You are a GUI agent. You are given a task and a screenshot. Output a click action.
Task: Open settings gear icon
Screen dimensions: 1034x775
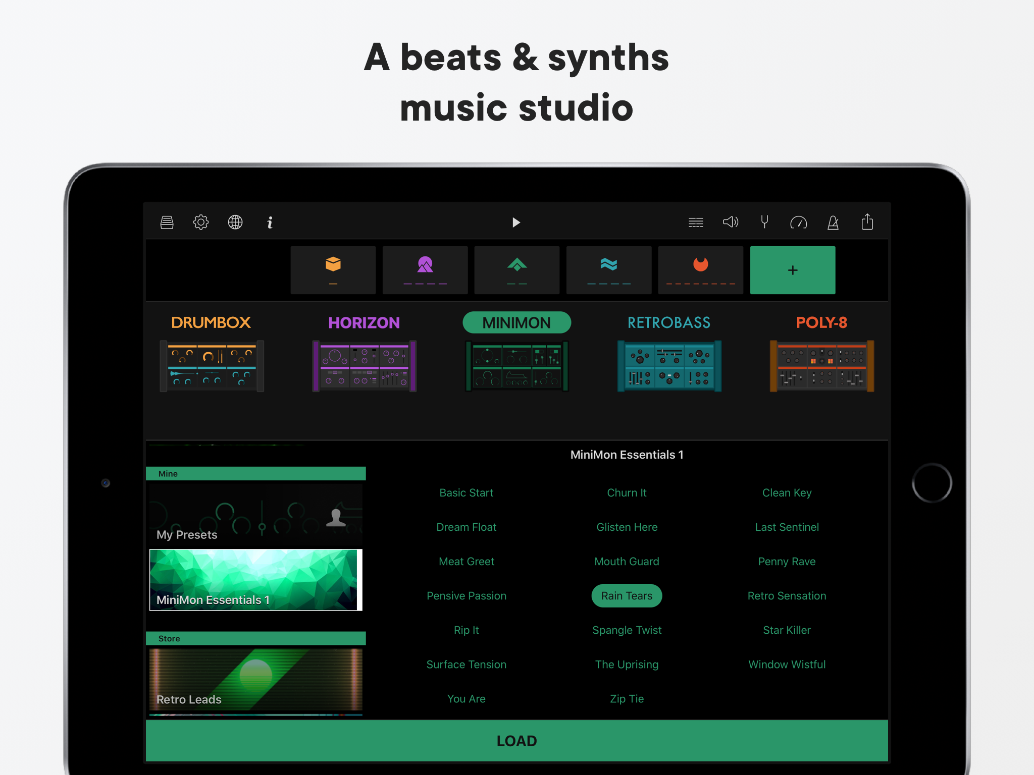pyautogui.click(x=201, y=222)
